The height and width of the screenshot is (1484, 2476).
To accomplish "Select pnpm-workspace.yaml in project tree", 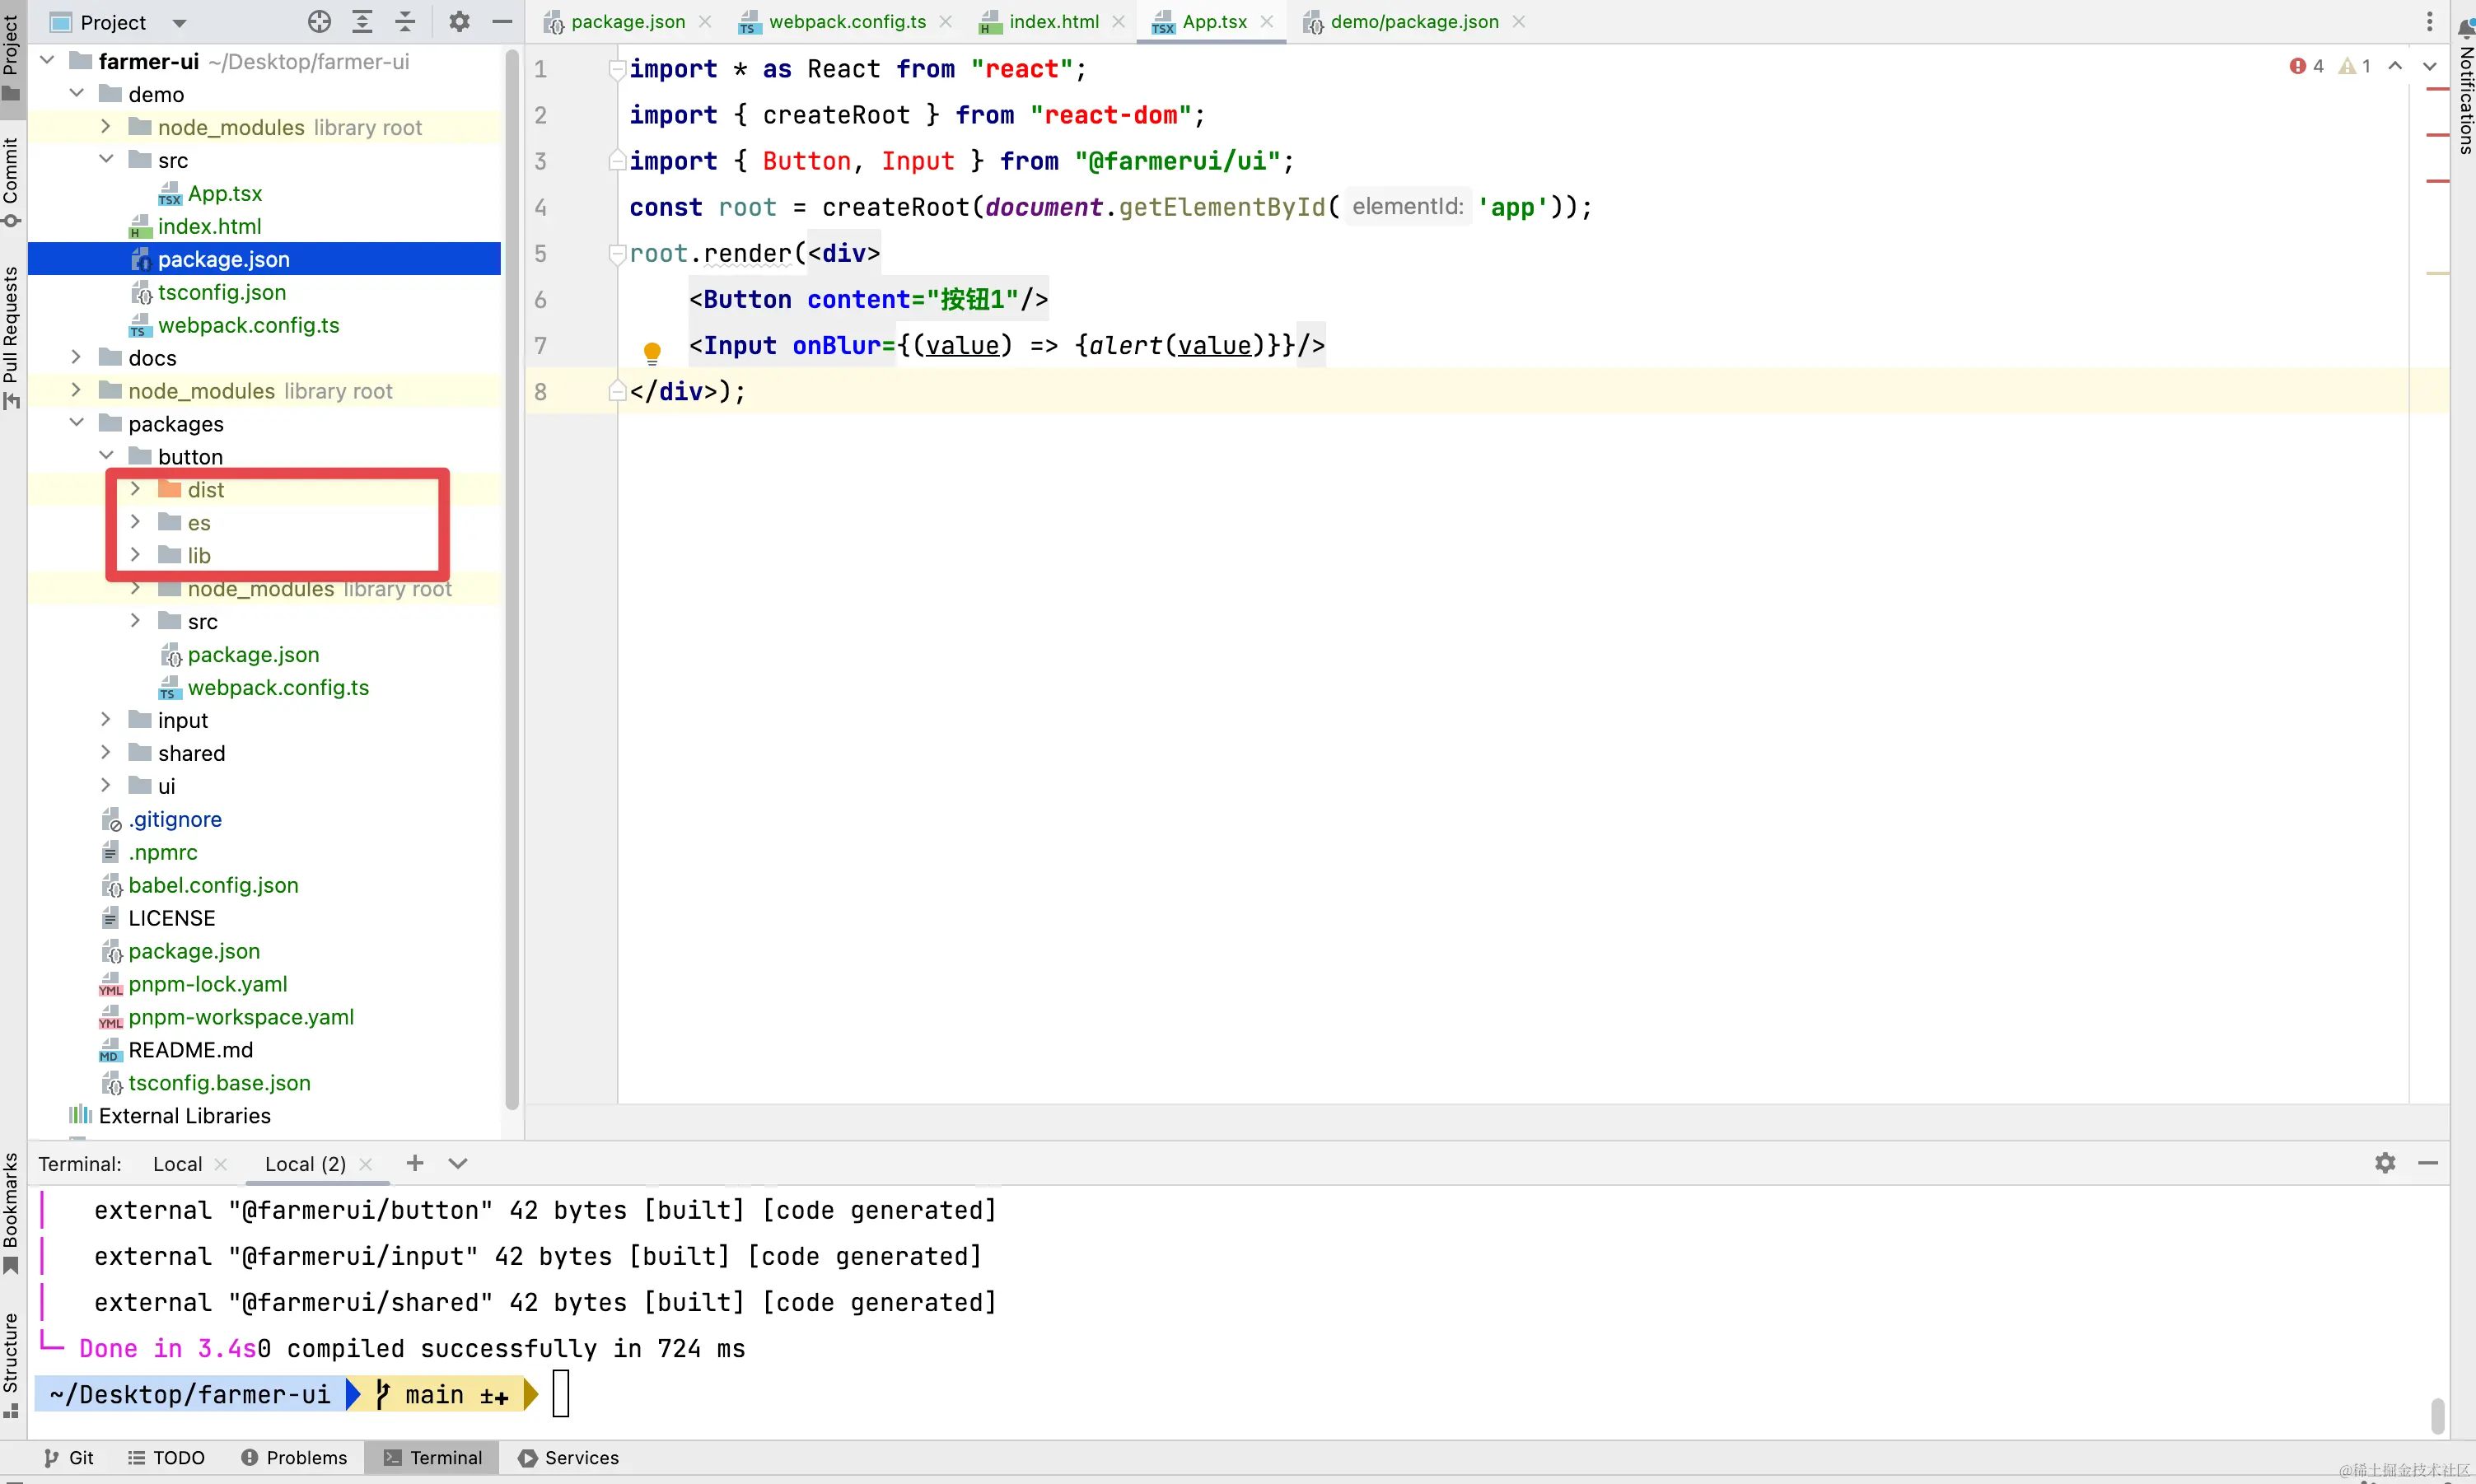I will [241, 1017].
